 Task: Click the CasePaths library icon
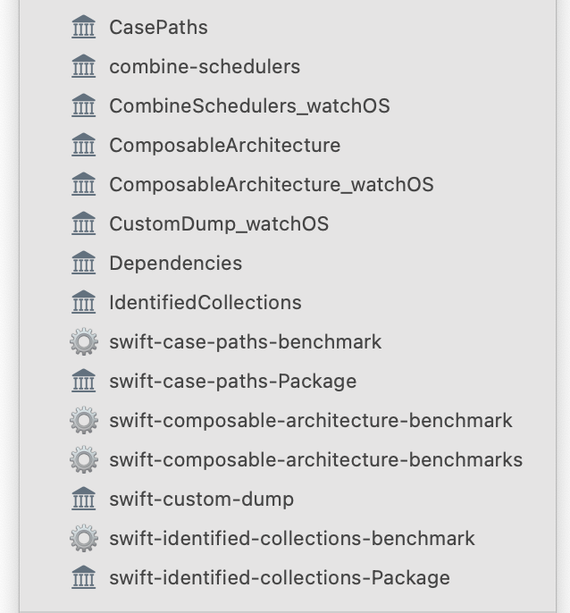coord(84,27)
